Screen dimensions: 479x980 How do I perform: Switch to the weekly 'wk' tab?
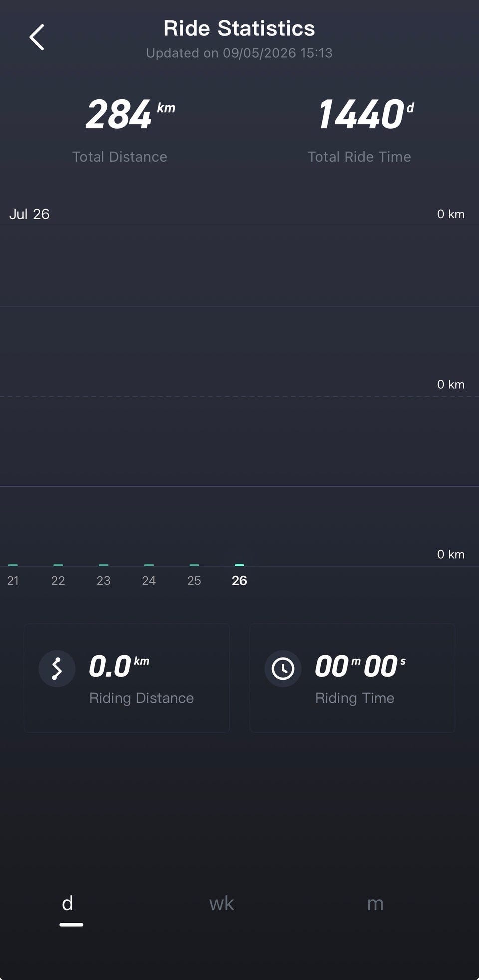(221, 904)
